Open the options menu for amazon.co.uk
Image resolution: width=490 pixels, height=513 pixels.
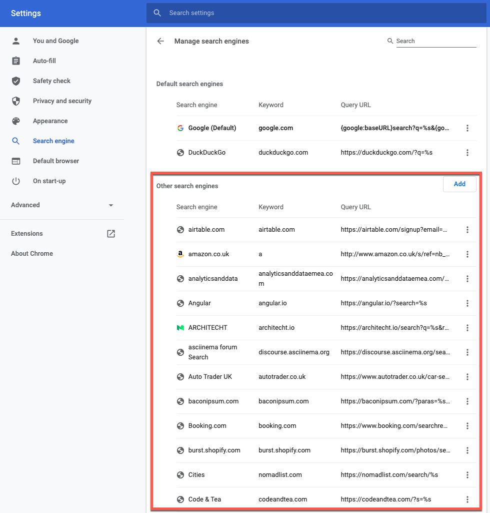click(x=467, y=254)
